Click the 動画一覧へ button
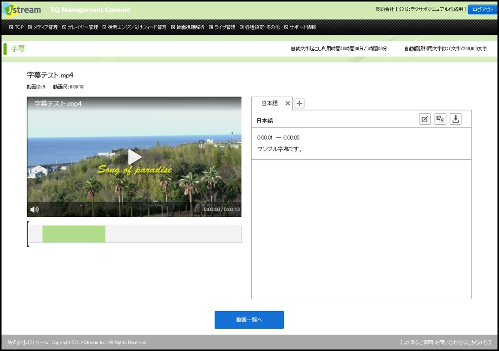499x351 pixels. (x=249, y=320)
